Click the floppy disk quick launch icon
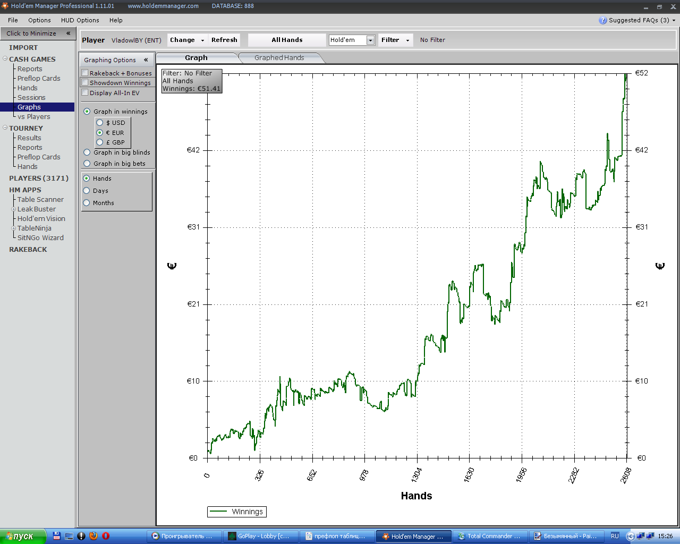Image resolution: width=680 pixels, height=544 pixels. (x=57, y=536)
